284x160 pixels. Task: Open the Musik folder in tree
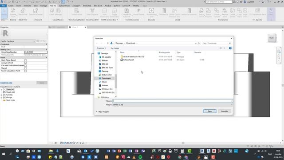pyautogui.click(x=104, y=82)
